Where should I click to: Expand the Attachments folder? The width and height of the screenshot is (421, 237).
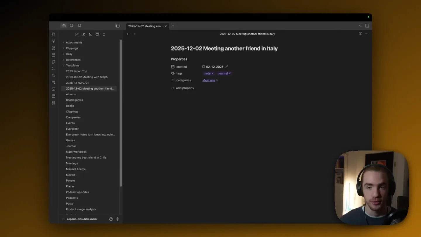[x=63, y=42]
